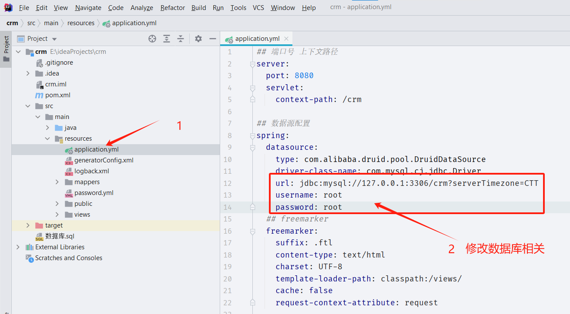Expand the target folder
The width and height of the screenshot is (570, 314).
pos(28,225)
